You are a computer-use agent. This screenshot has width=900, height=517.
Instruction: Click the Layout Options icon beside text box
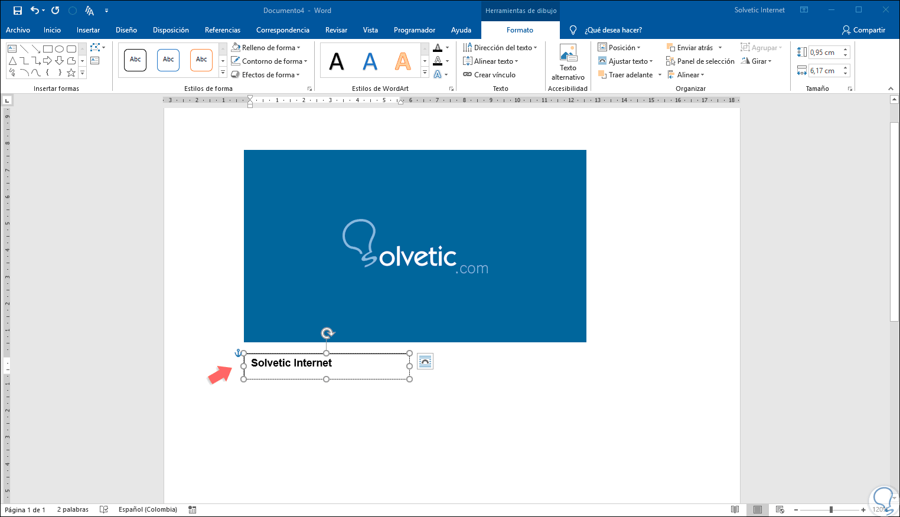[425, 361]
